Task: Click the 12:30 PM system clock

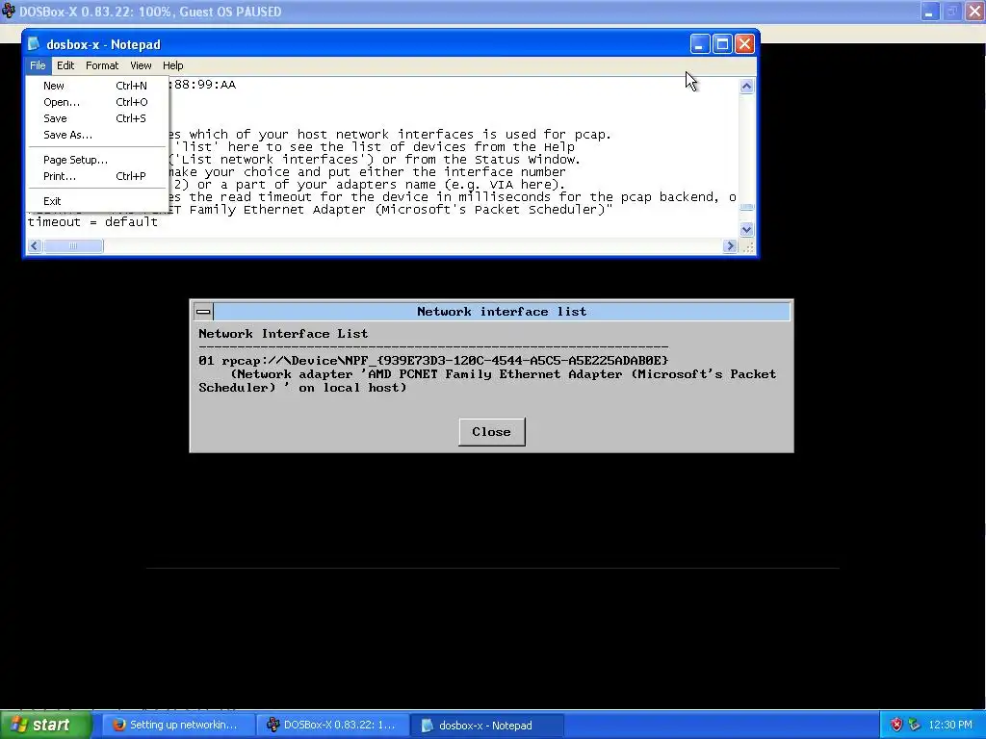Action: 950,726
